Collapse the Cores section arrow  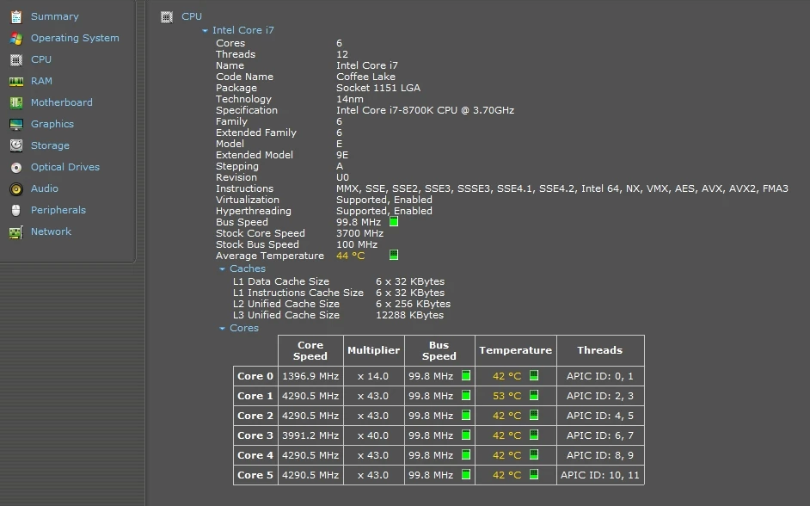point(222,329)
